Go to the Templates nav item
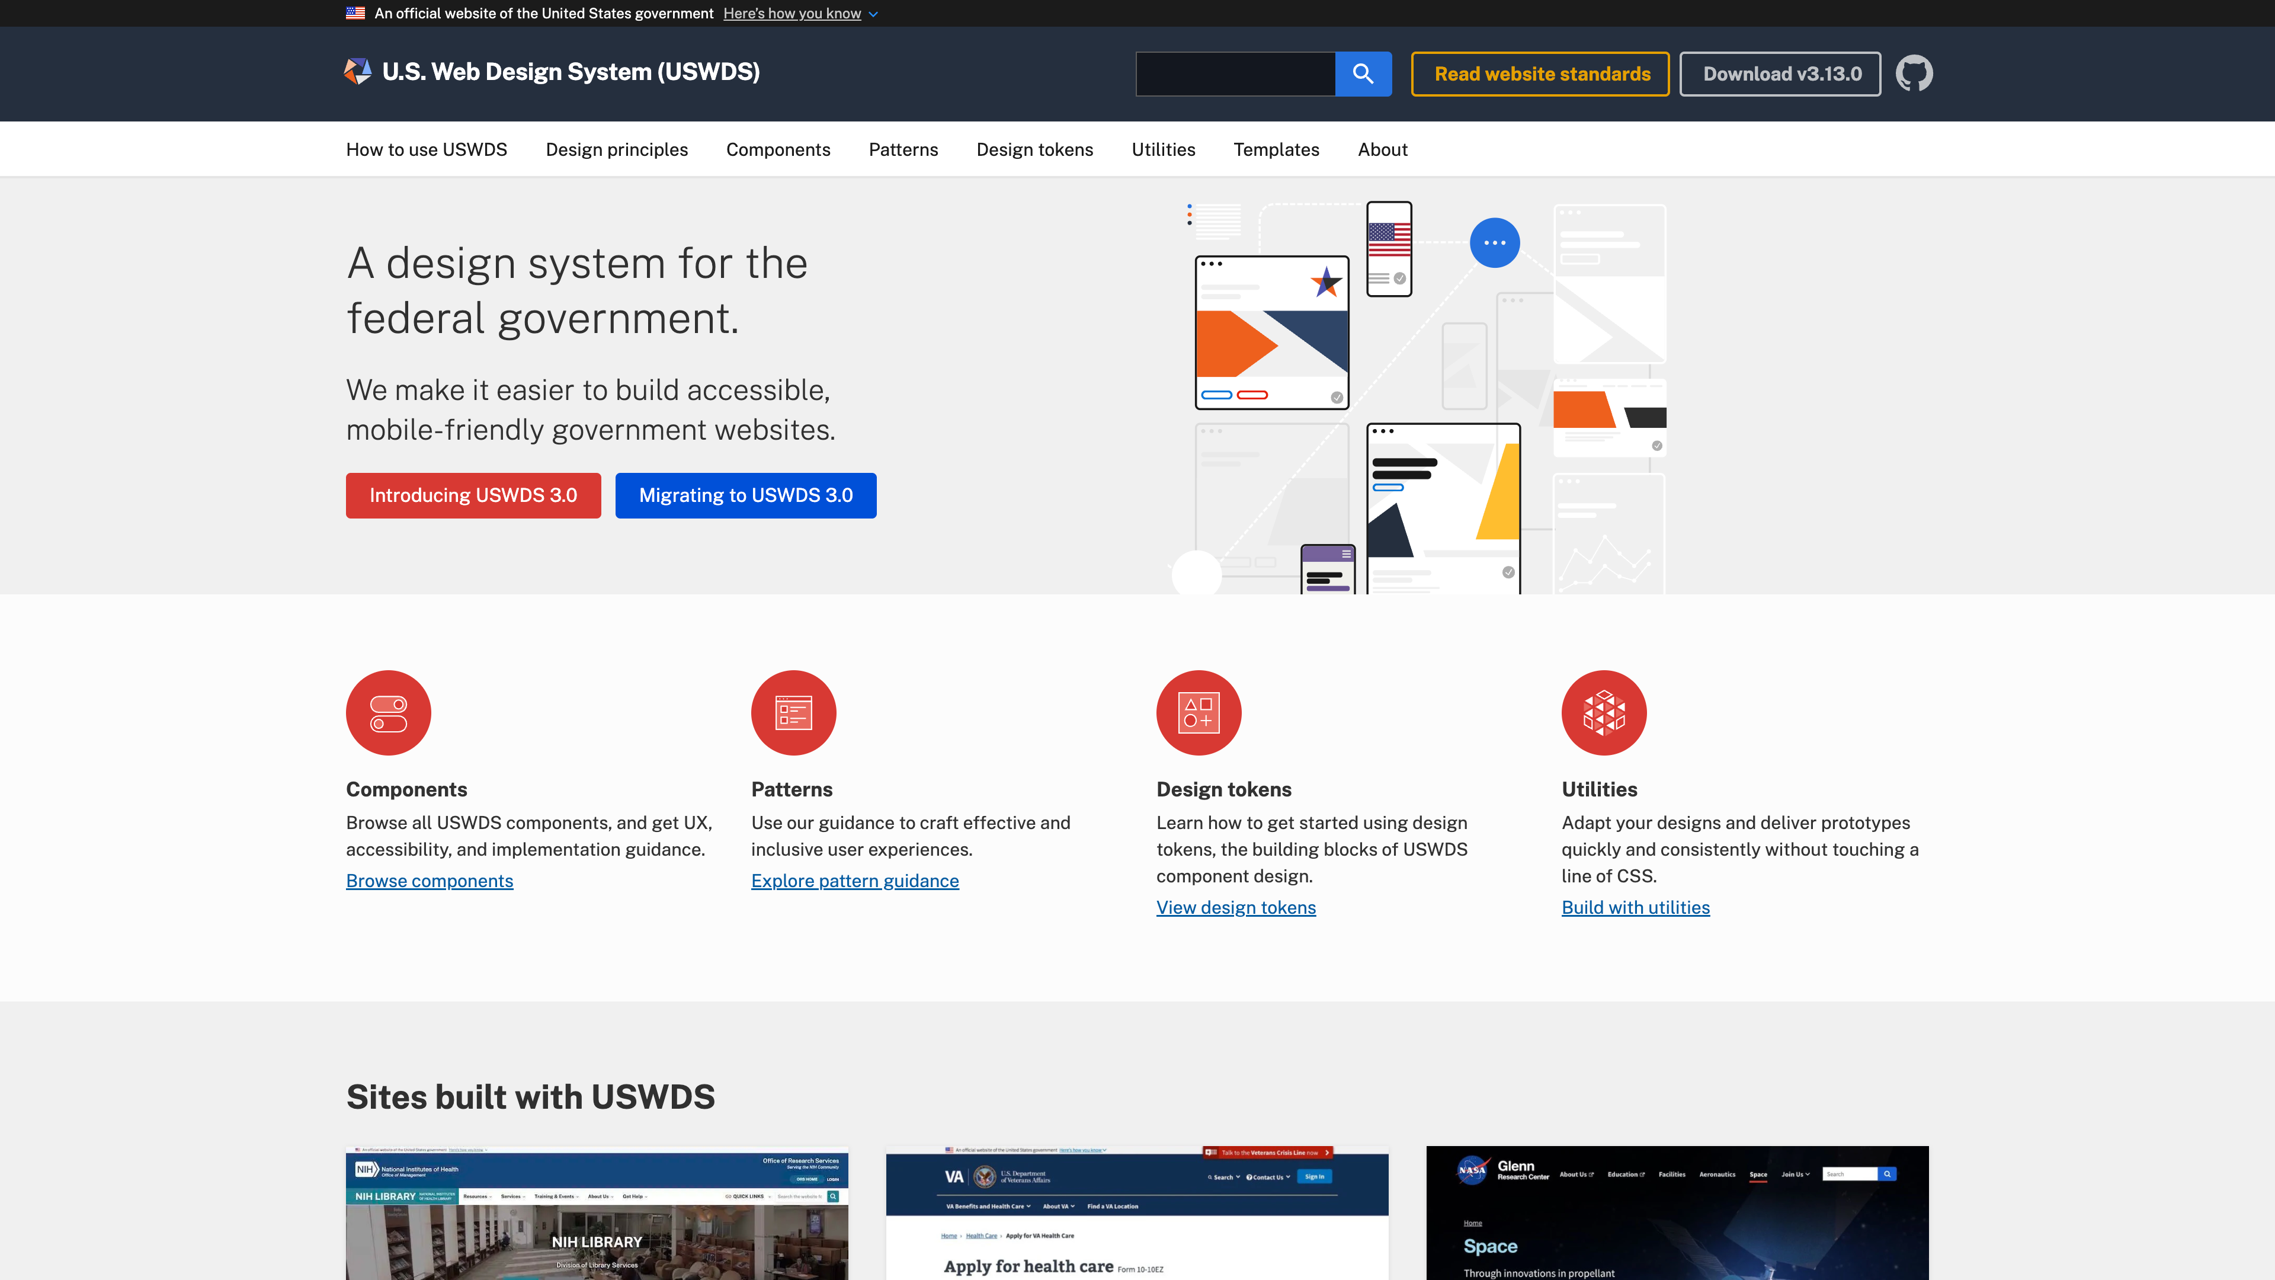2275x1280 pixels. [x=1276, y=149]
